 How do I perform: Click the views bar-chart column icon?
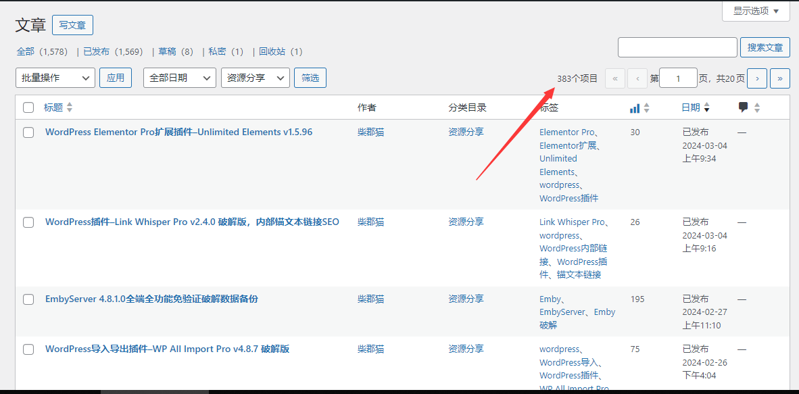(634, 108)
